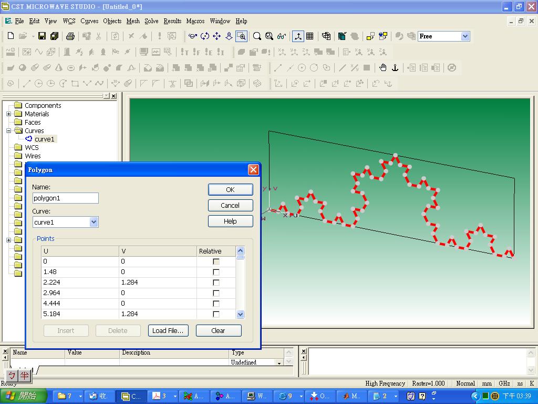Open the File menu
The image size is (538, 404).
(x=19, y=21)
